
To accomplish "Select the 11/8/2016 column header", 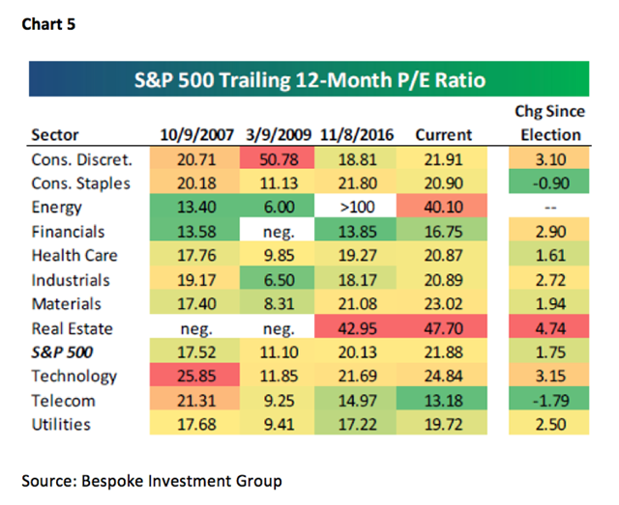I will point(357,135).
